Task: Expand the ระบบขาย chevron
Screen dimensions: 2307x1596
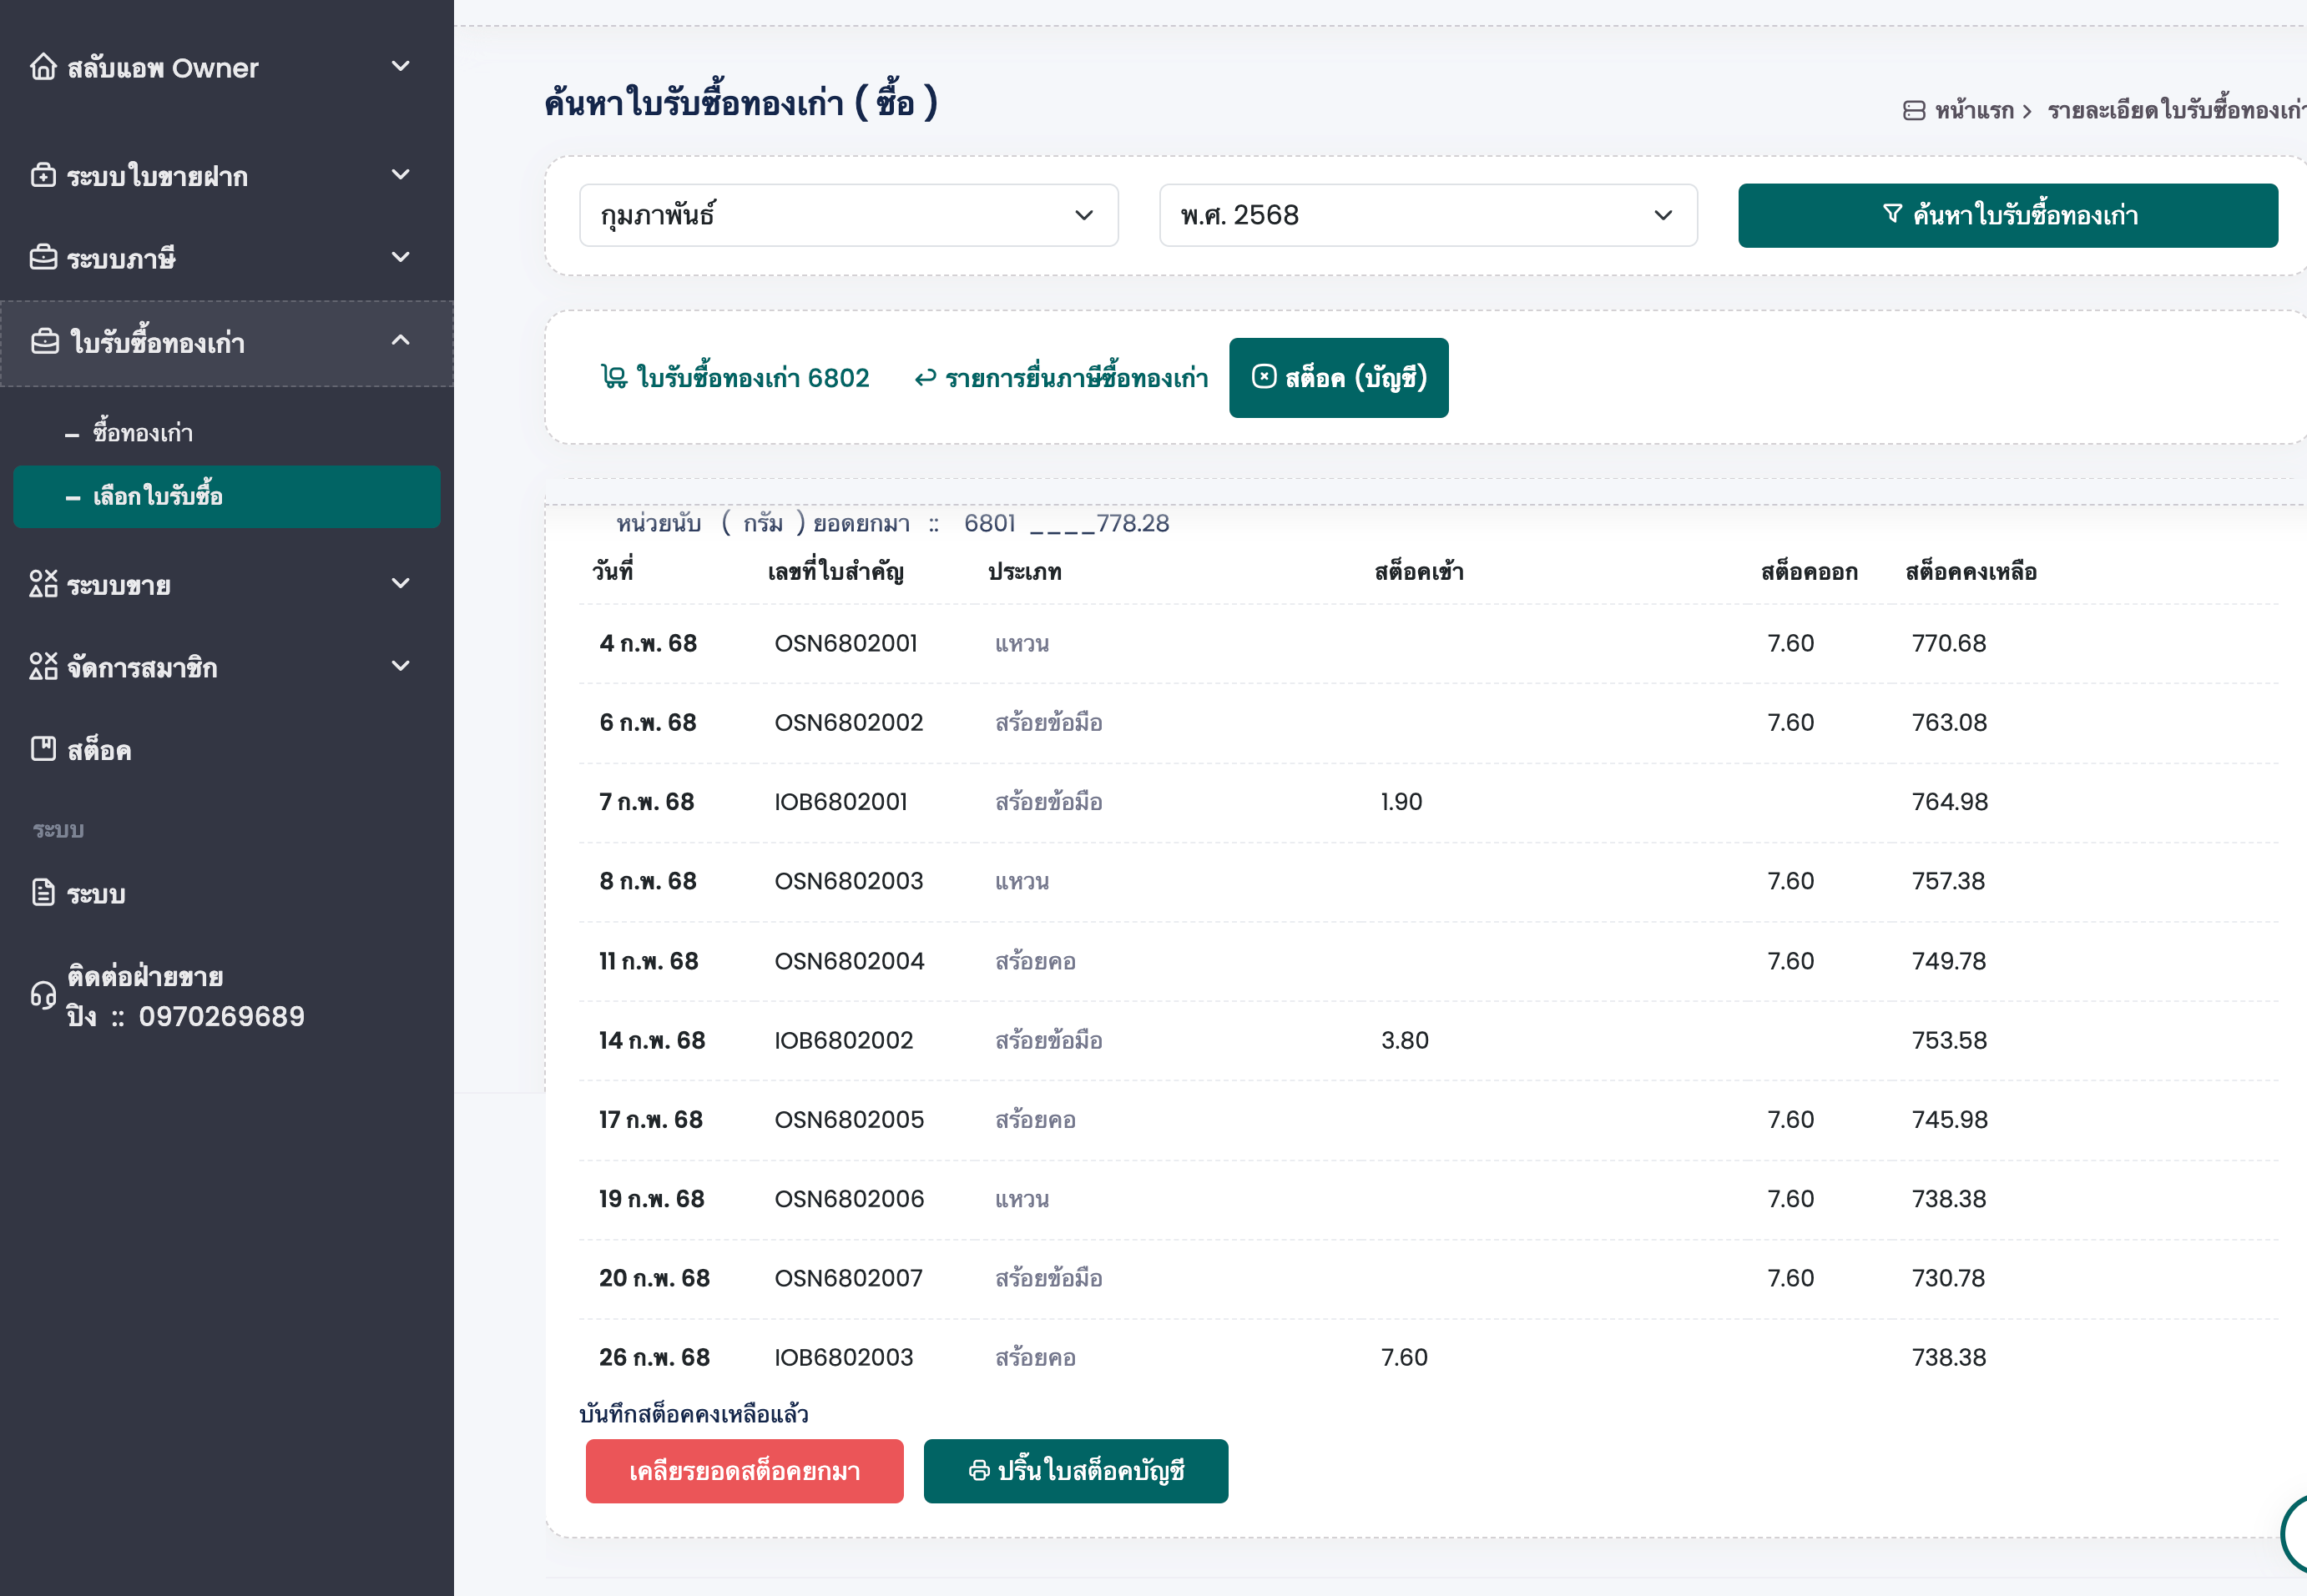Action: (x=400, y=584)
